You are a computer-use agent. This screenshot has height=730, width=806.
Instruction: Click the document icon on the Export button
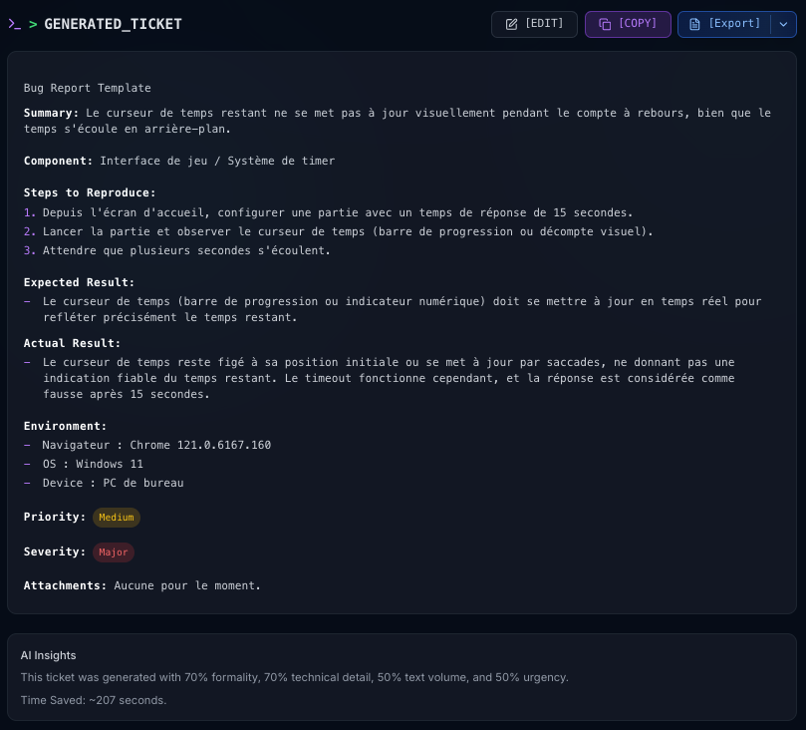point(694,24)
